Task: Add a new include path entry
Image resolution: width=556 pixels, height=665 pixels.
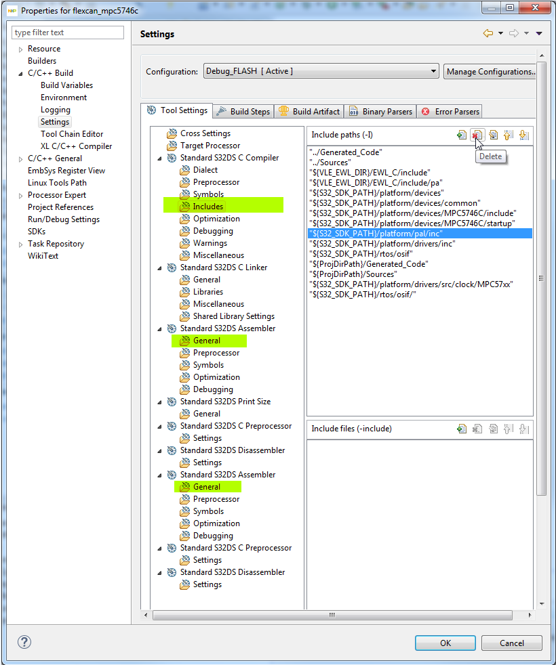Action: (462, 135)
